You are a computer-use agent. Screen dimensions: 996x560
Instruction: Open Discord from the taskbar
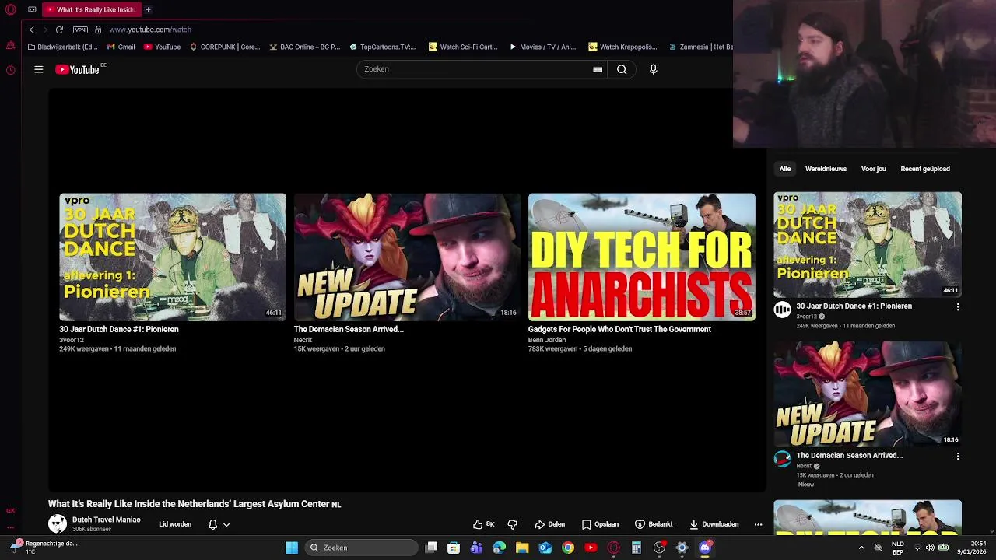[705, 548]
